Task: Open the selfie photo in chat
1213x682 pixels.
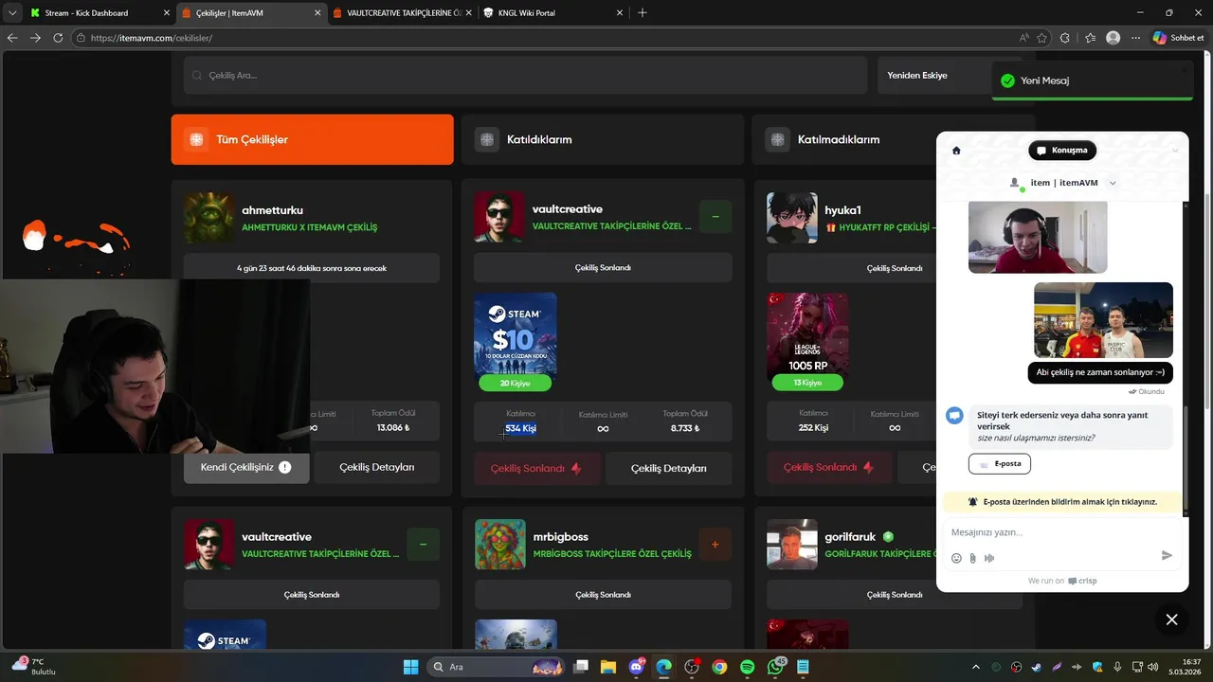Action: [x=1038, y=237]
